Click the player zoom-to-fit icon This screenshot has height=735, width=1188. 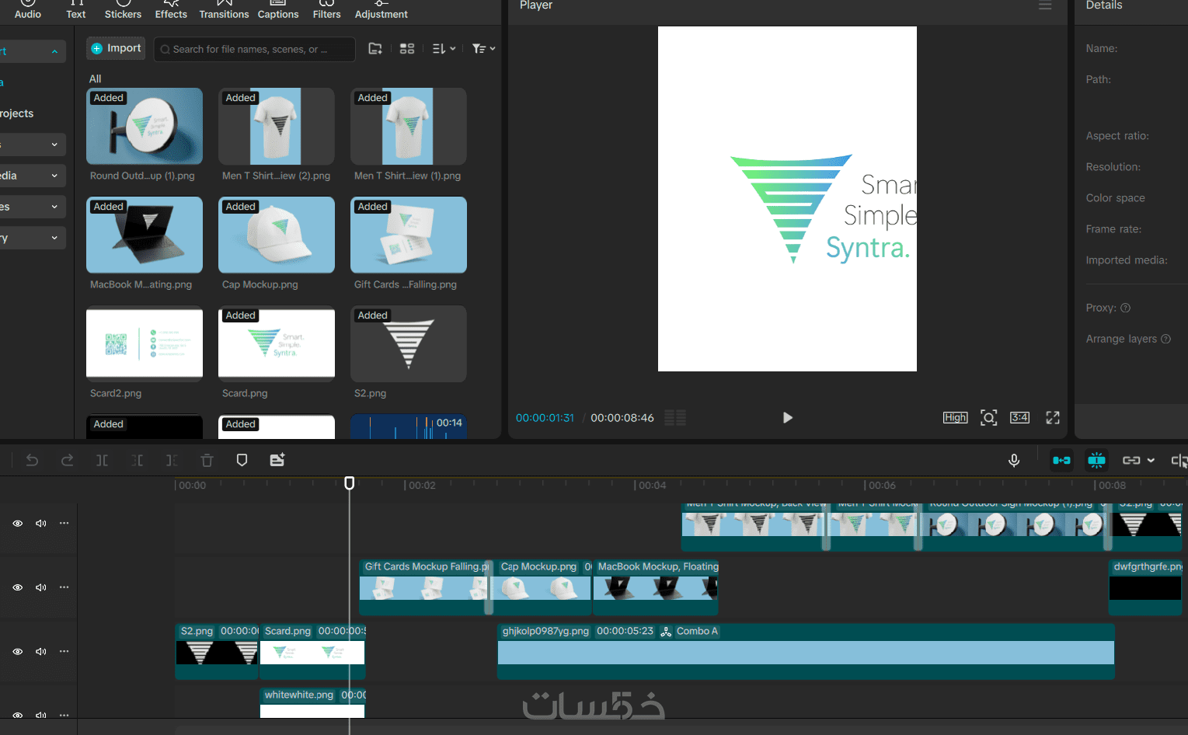pyautogui.click(x=988, y=418)
